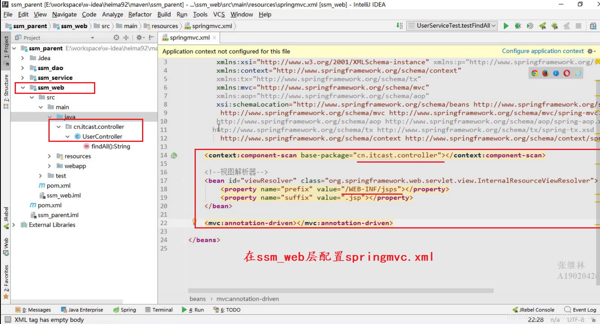Expand the .idea folder
The height and width of the screenshot is (324, 600).
[23, 58]
